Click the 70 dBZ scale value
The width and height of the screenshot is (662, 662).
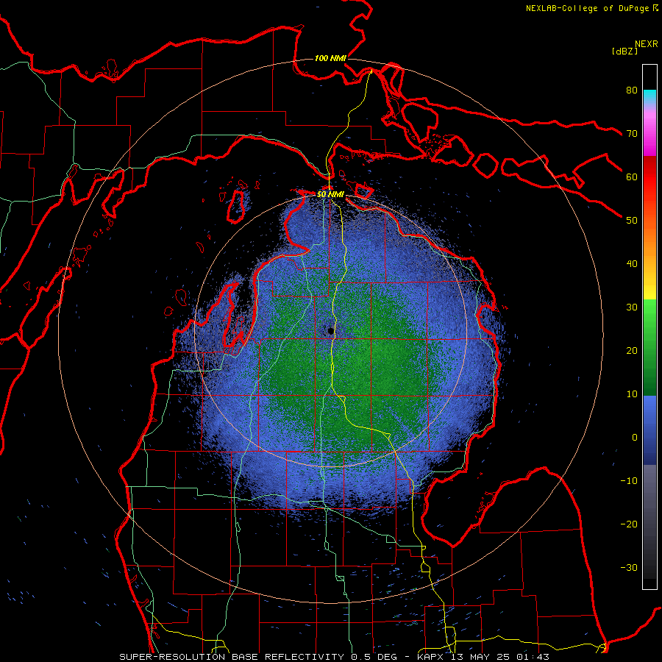(x=632, y=134)
